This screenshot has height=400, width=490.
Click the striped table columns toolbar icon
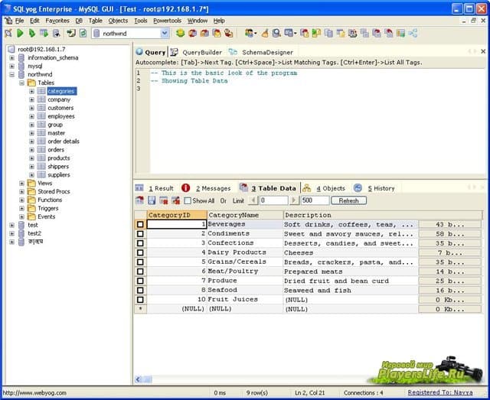click(x=400, y=33)
